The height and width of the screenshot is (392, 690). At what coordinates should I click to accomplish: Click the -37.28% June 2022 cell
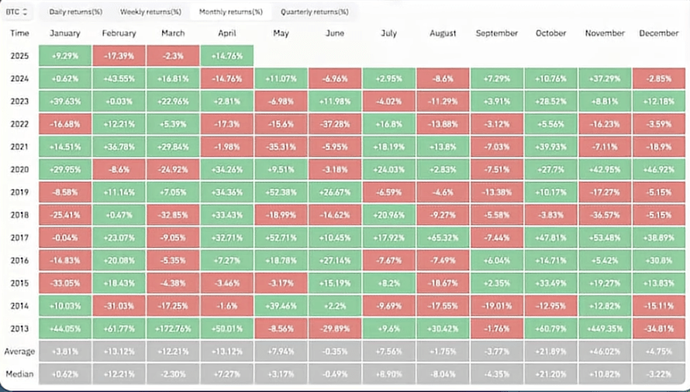[x=334, y=125]
